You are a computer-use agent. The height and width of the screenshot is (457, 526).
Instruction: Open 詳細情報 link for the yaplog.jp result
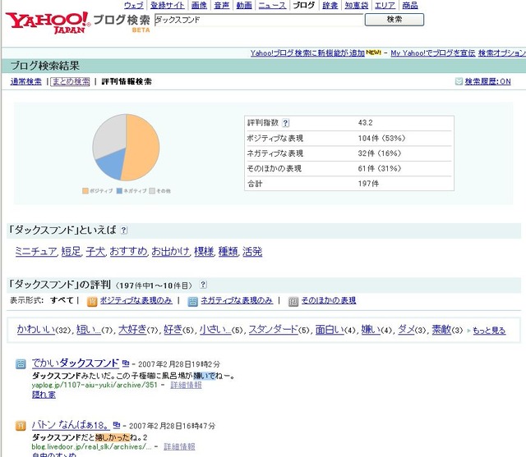pyautogui.click(x=186, y=385)
